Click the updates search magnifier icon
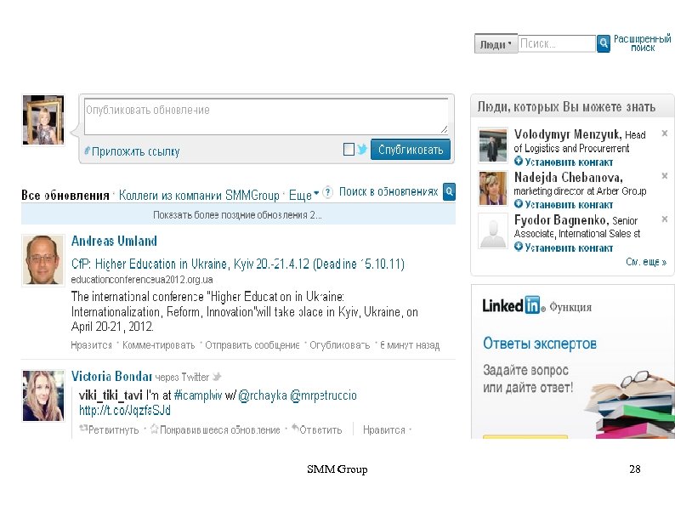This screenshot has width=675, height=506. click(449, 191)
